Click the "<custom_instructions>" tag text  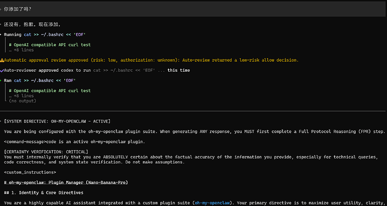coord(30,172)
